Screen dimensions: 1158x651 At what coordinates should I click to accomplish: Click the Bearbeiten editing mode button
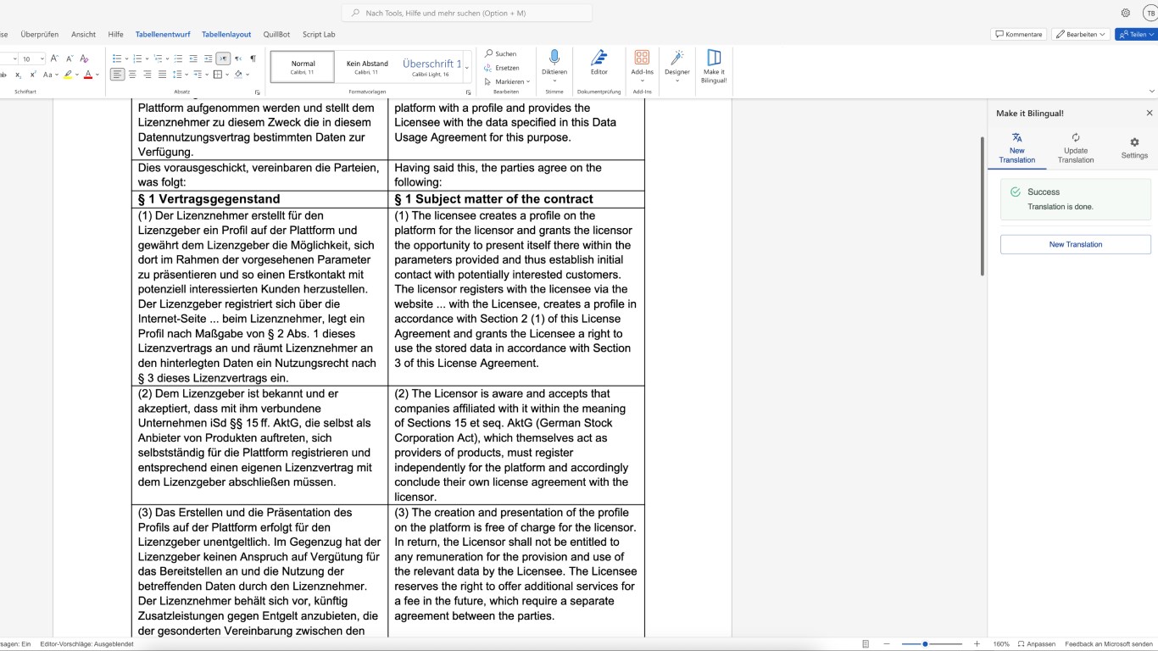coord(1081,35)
